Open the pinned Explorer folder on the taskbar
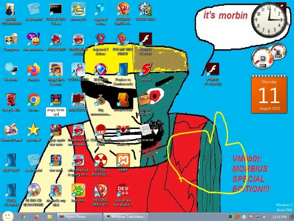Image resolution: width=294 pixels, height=221 pixels. 49,217
